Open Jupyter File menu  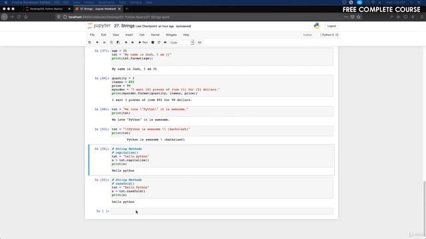coord(93,35)
